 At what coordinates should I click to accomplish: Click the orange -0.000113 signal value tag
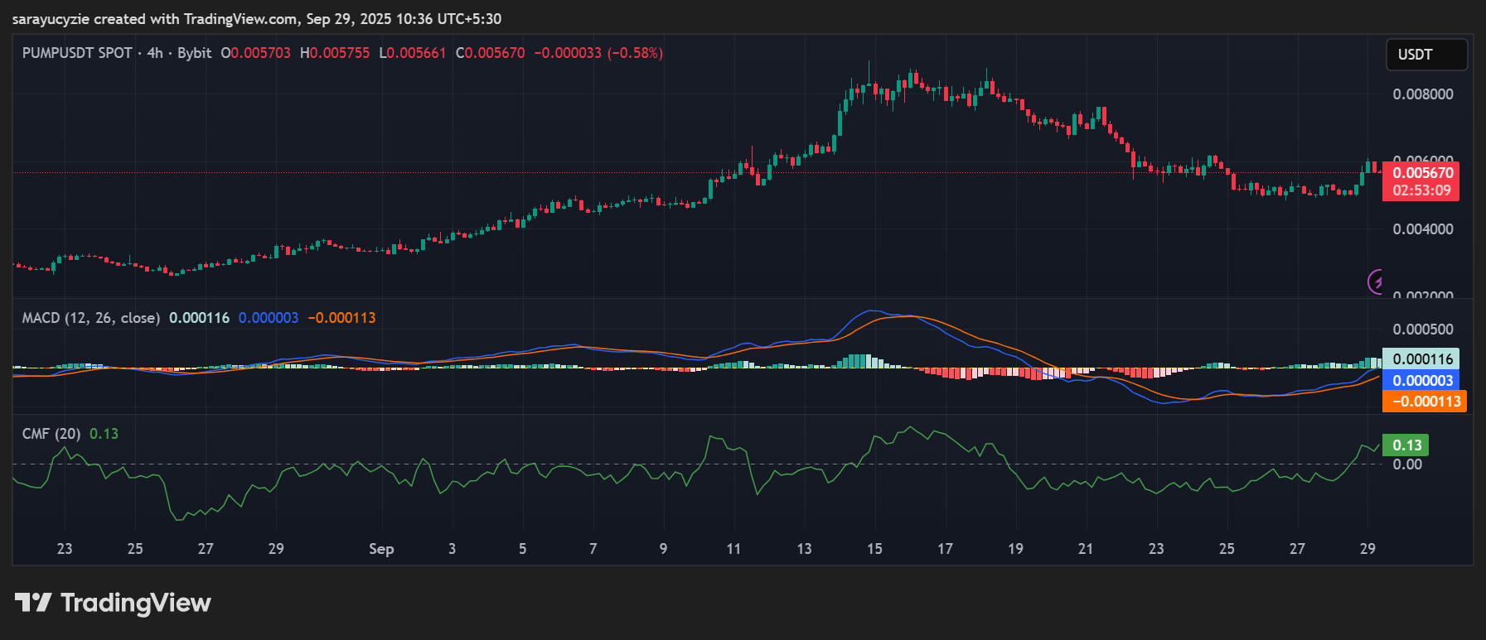pos(1425,402)
